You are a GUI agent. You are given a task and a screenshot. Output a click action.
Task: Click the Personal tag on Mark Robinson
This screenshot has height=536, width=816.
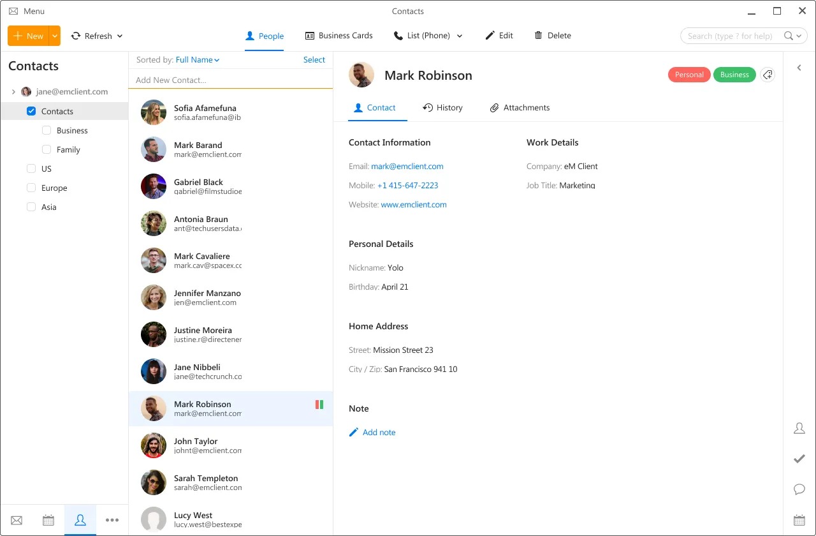(689, 75)
